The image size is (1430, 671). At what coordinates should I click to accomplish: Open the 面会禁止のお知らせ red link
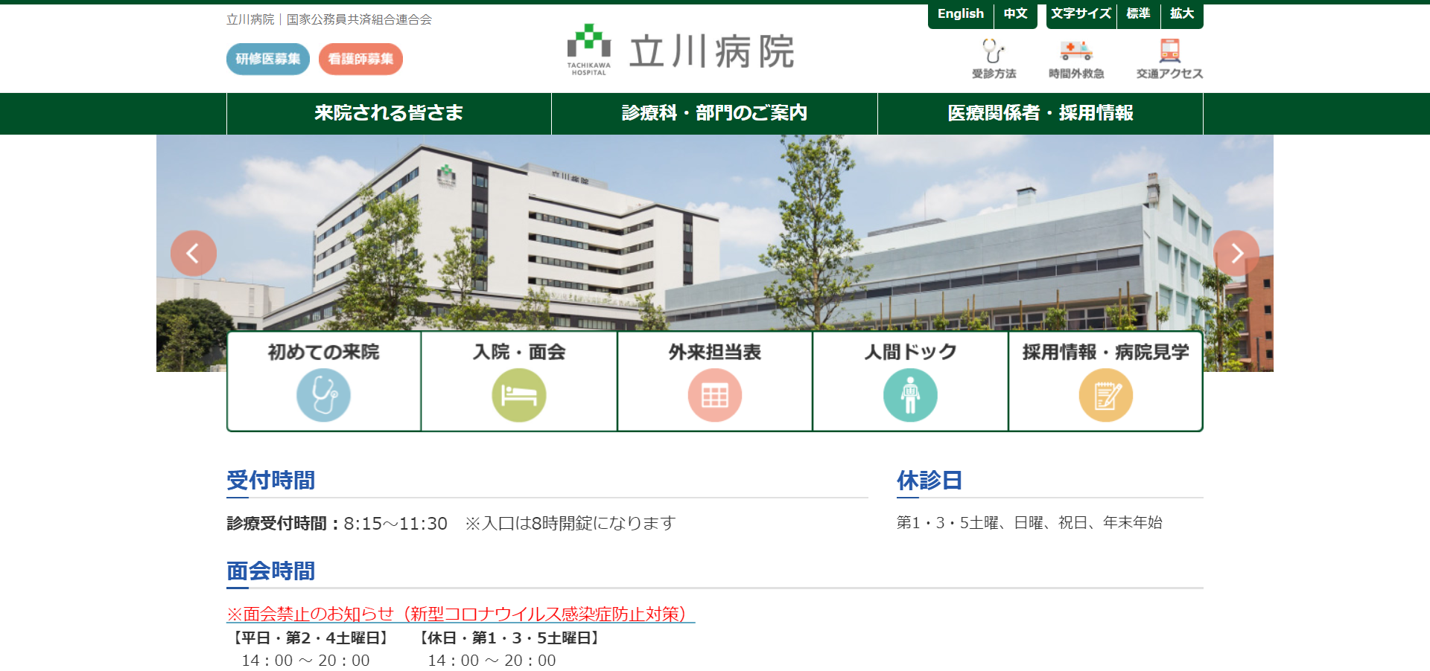460,614
